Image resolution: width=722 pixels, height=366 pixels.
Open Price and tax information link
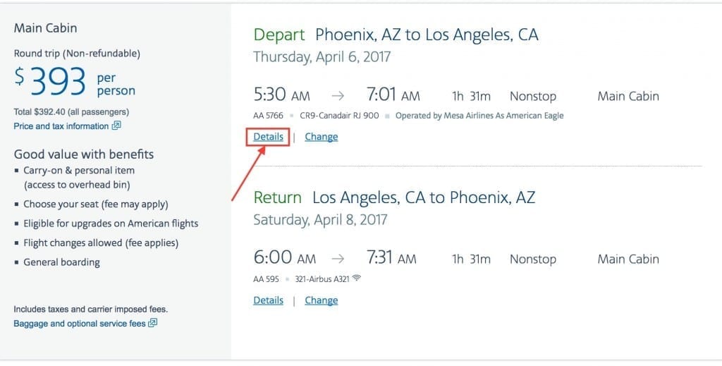pyautogui.click(x=61, y=126)
